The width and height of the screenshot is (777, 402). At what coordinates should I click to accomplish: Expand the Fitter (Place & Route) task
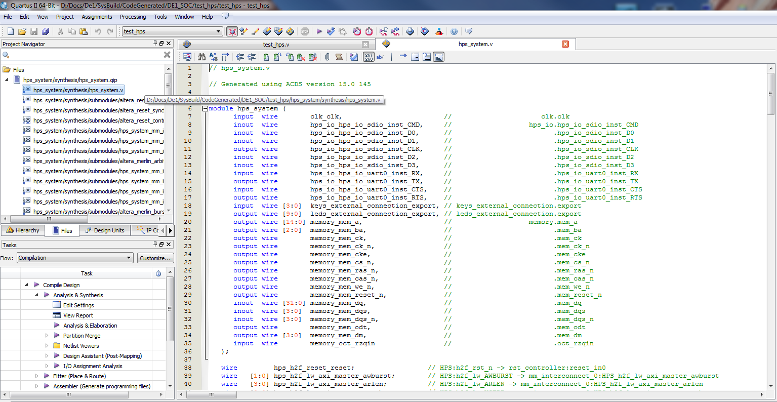(37, 376)
